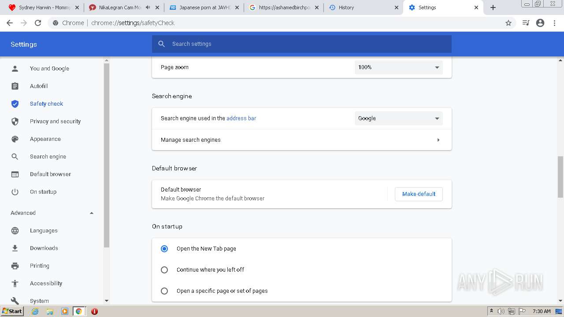This screenshot has width=564, height=317.
Task: Click the 7:30 AM taskbar clock
Action: [x=542, y=311]
